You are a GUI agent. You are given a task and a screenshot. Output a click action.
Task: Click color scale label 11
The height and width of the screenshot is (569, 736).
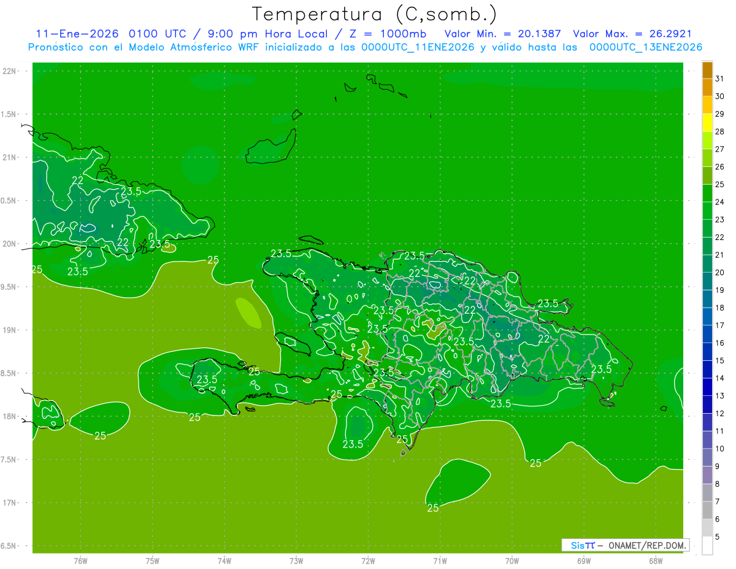click(x=719, y=431)
